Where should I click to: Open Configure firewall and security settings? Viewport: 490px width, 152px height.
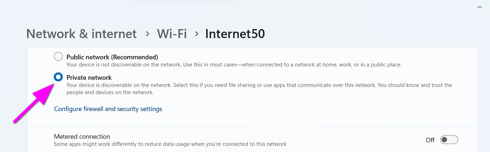coord(108,109)
